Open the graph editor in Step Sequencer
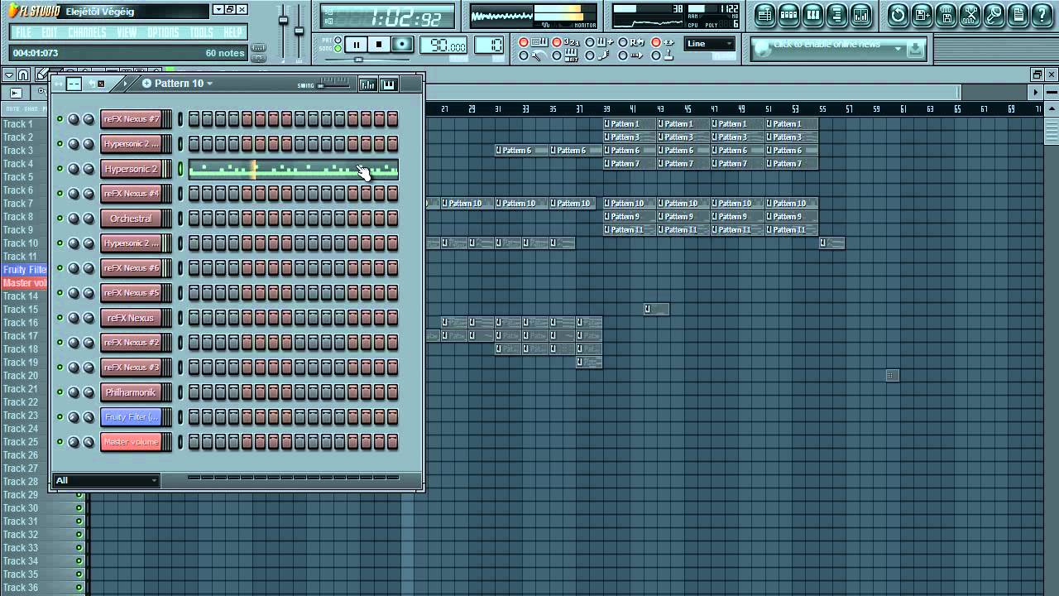The width and height of the screenshot is (1059, 596). pyautogui.click(x=367, y=84)
